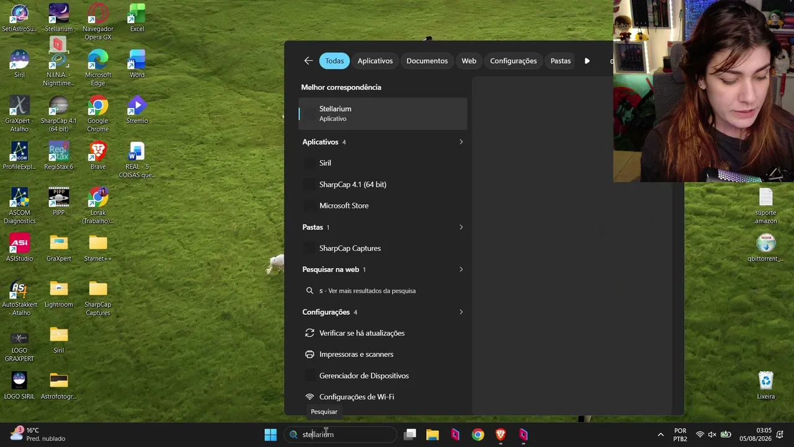Select the Astrofotografia folder icon
794x447 pixels.
pos(59,386)
